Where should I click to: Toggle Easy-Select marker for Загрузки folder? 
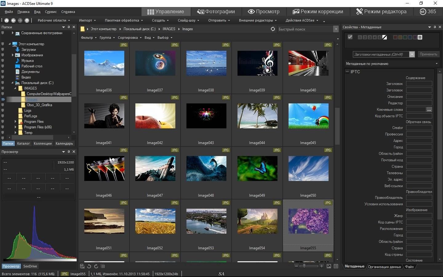point(3,50)
